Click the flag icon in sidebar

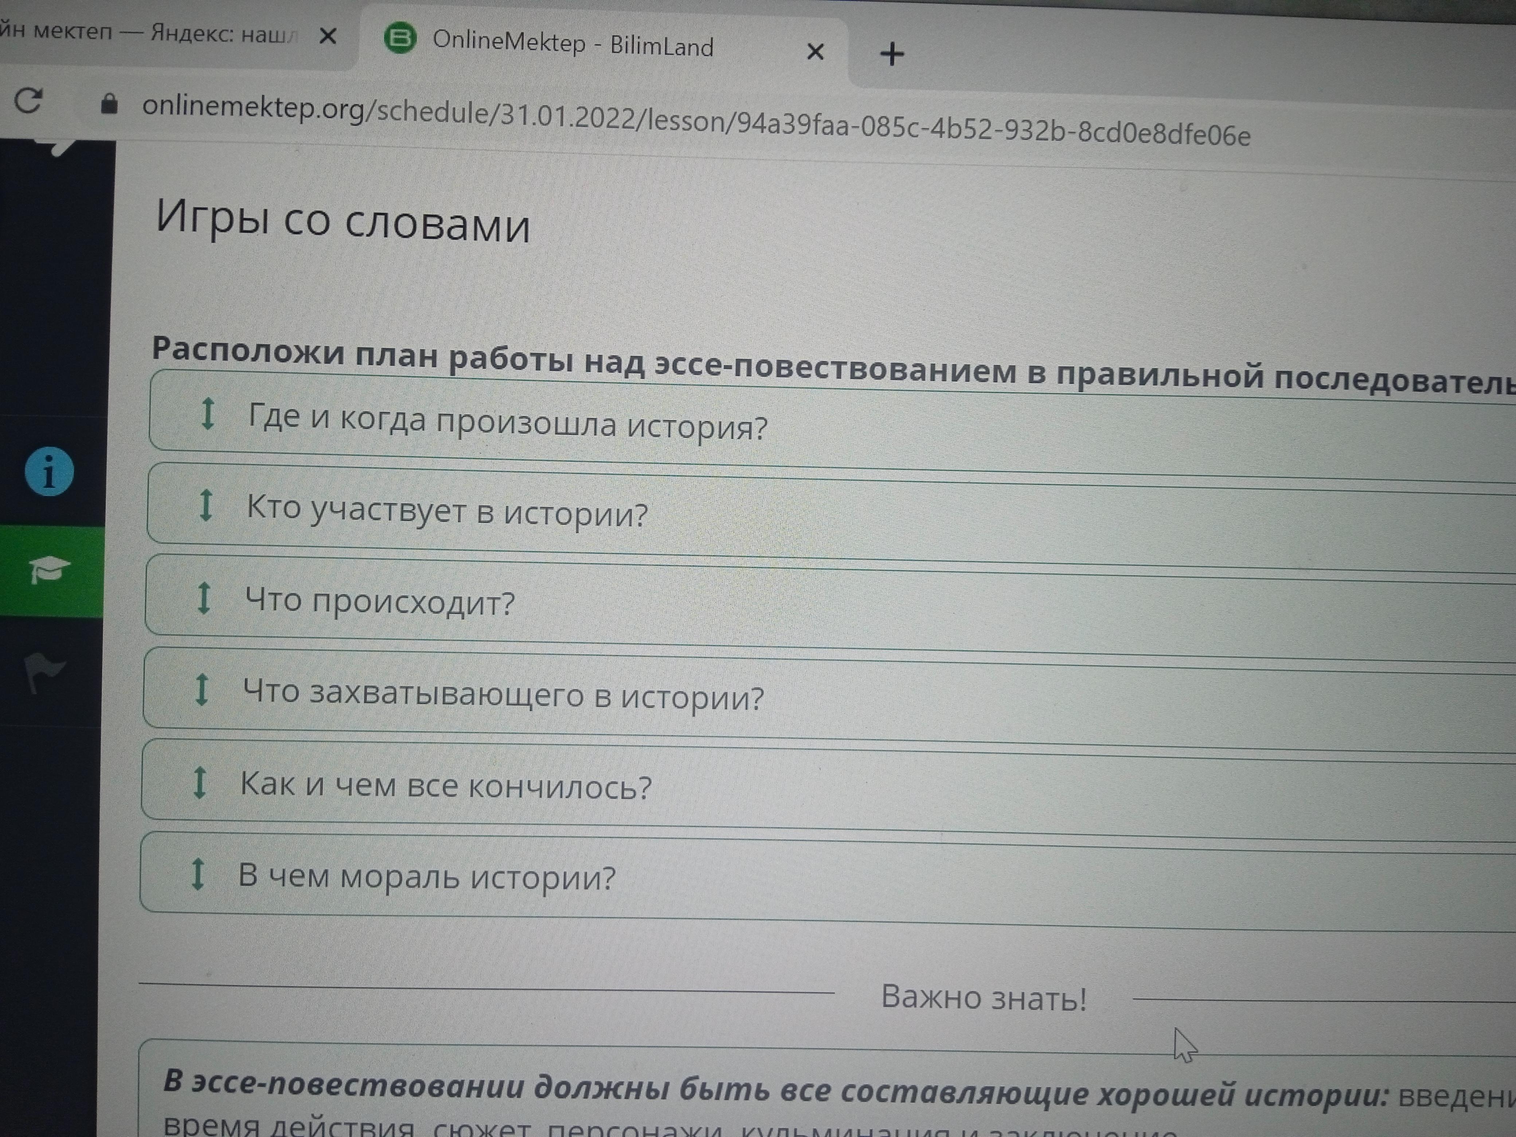click(x=44, y=672)
